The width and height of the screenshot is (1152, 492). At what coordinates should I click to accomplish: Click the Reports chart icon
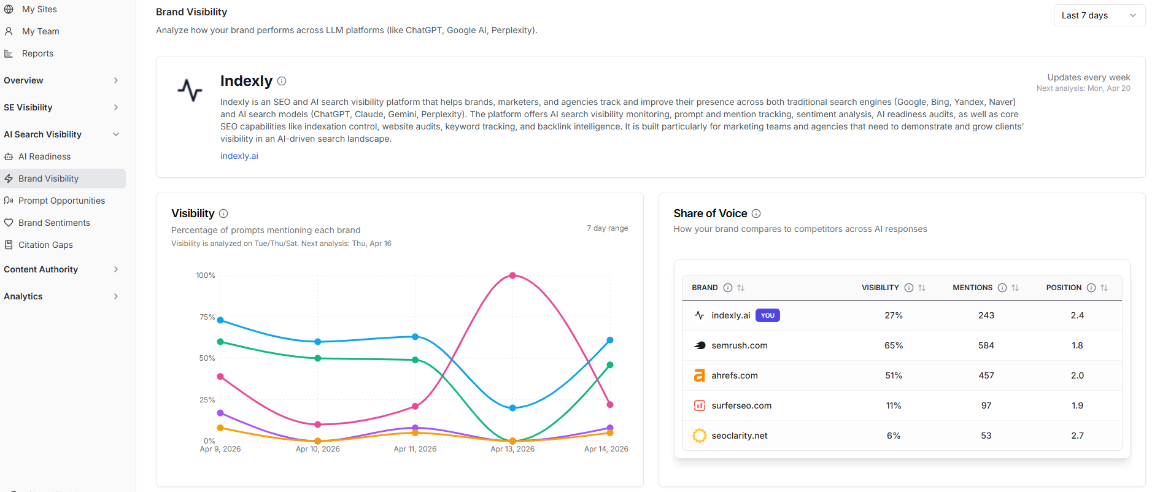[9, 53]
